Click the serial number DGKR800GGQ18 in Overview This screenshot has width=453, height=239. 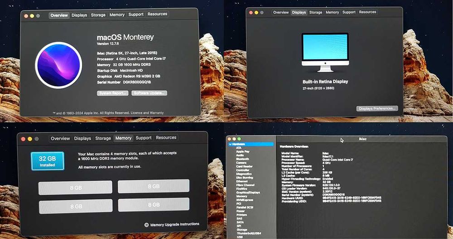coord(136,82)
